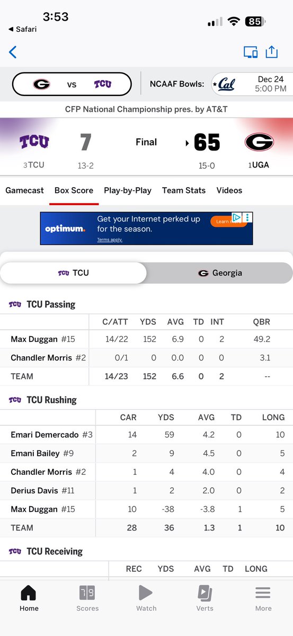Screen dimensions: 293x636
Task: Return to Safari via the status bar
Action: tap(22, 29)
